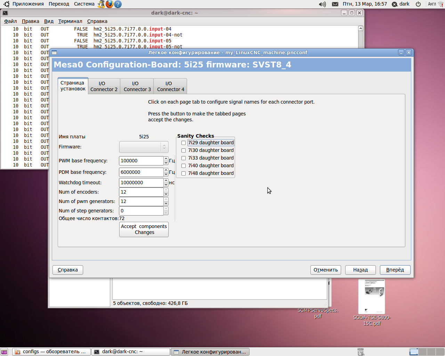Click the Accept components Changes button
The image size is (445, 356).
click(144, 229)
